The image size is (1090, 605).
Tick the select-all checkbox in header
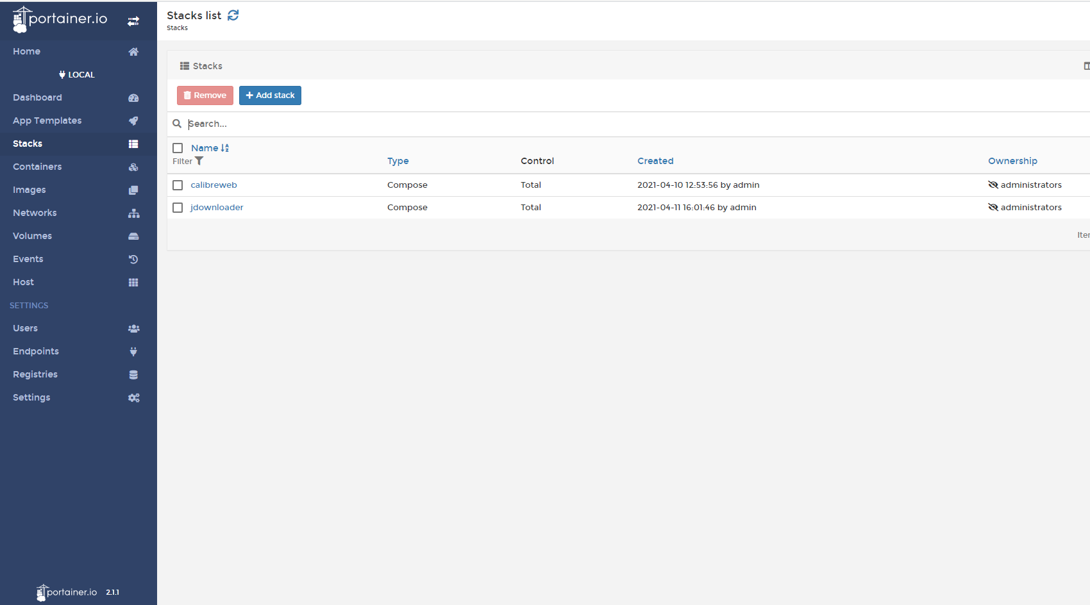[x=178, y=148]
